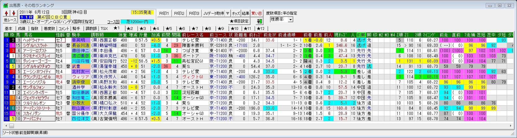Switch to the TGX tab

point(104,28)
